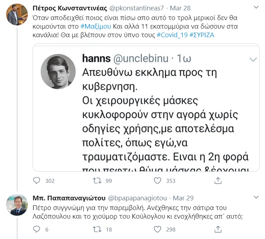Reply to Πέτρος Κωνσταντινέας's tweet
Screen dimensions: 265x239
coord(36,181)
